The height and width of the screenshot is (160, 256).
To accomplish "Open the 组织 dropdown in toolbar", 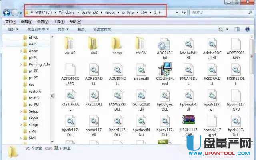I will 13,29.
